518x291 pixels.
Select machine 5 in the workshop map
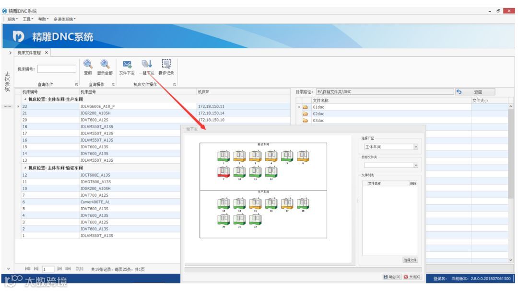click(287, 156)
